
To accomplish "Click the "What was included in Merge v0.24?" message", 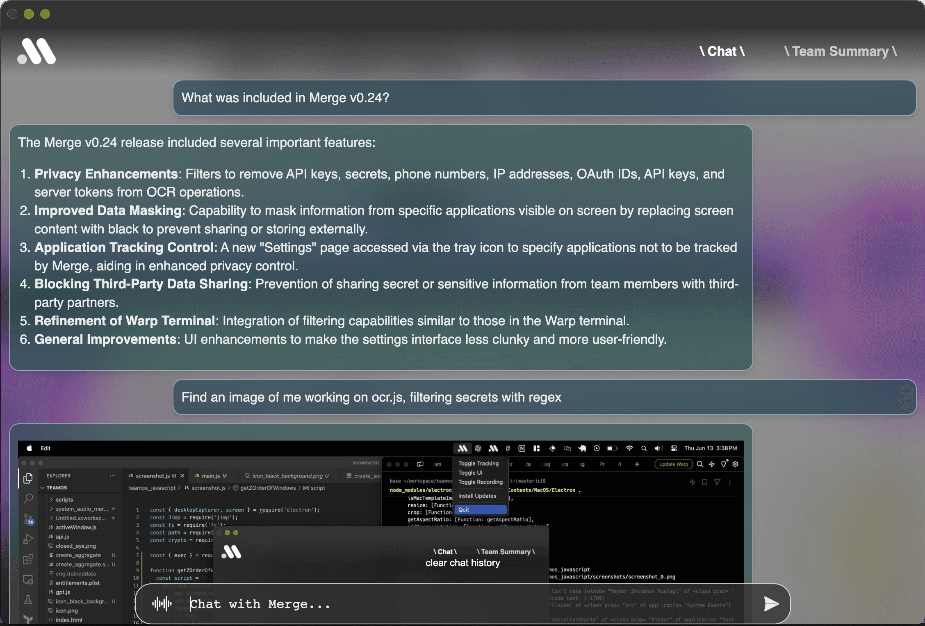I will 545,98.
